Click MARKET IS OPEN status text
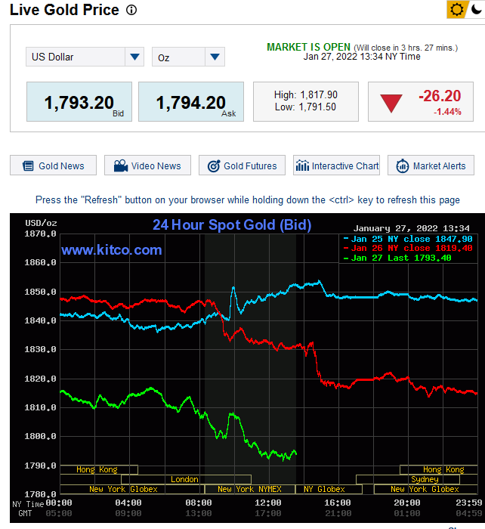Image resolution: width=485 pixels, height=529 pixels. 309,47
